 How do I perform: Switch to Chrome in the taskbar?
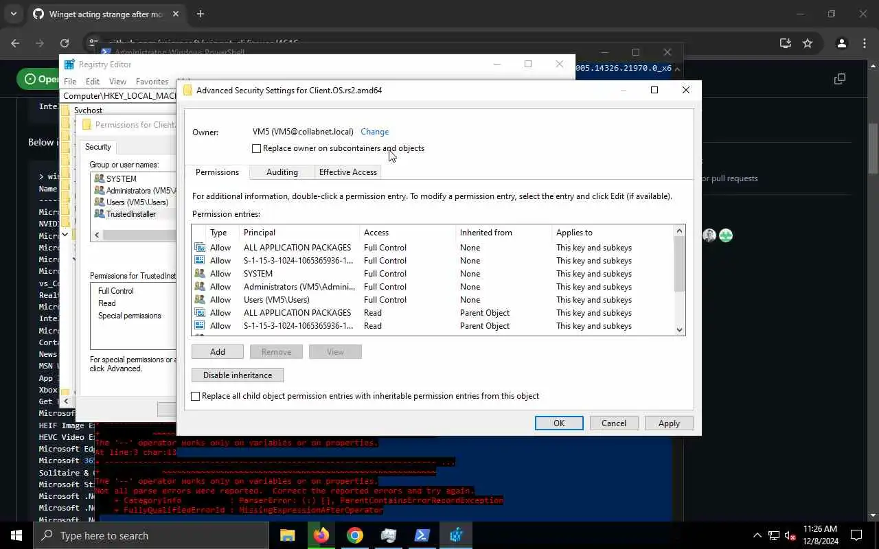click(355, 535)
